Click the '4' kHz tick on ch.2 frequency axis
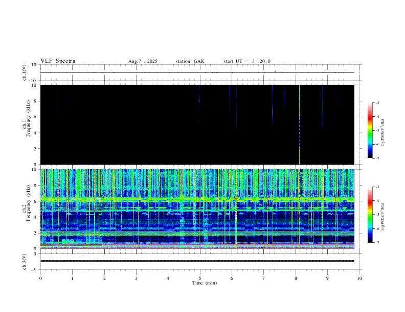Viewport: 405px width, 312px height. 36,217
